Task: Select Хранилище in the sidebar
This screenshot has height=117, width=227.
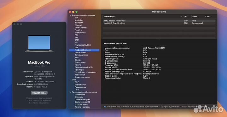Action: (80, 75)
